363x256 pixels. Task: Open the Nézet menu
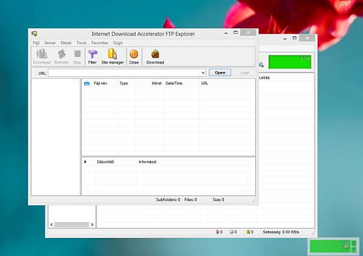(x=66, y=43)
